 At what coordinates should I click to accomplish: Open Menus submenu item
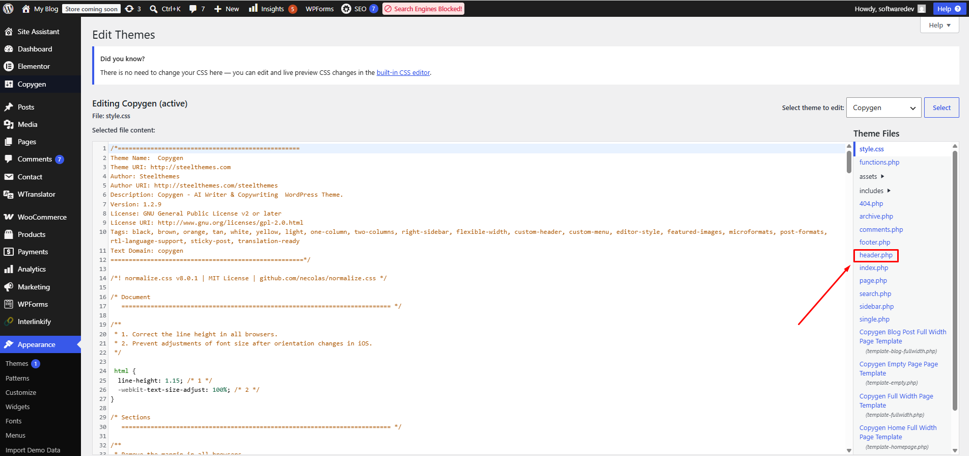15,435
